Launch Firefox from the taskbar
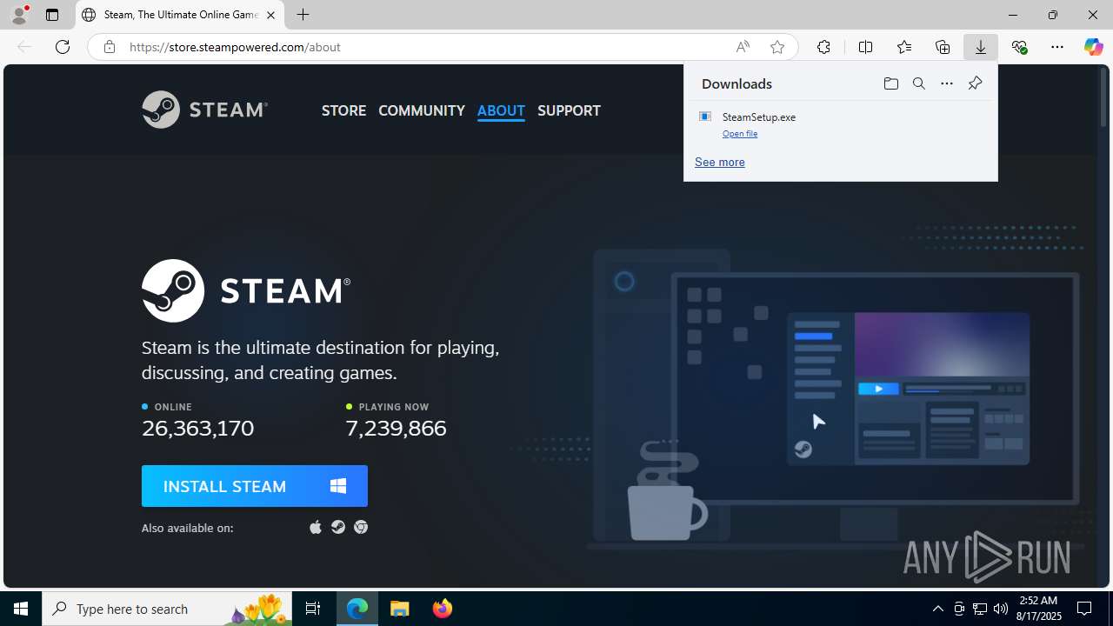 pyautogui.click(x=443, y=609)
